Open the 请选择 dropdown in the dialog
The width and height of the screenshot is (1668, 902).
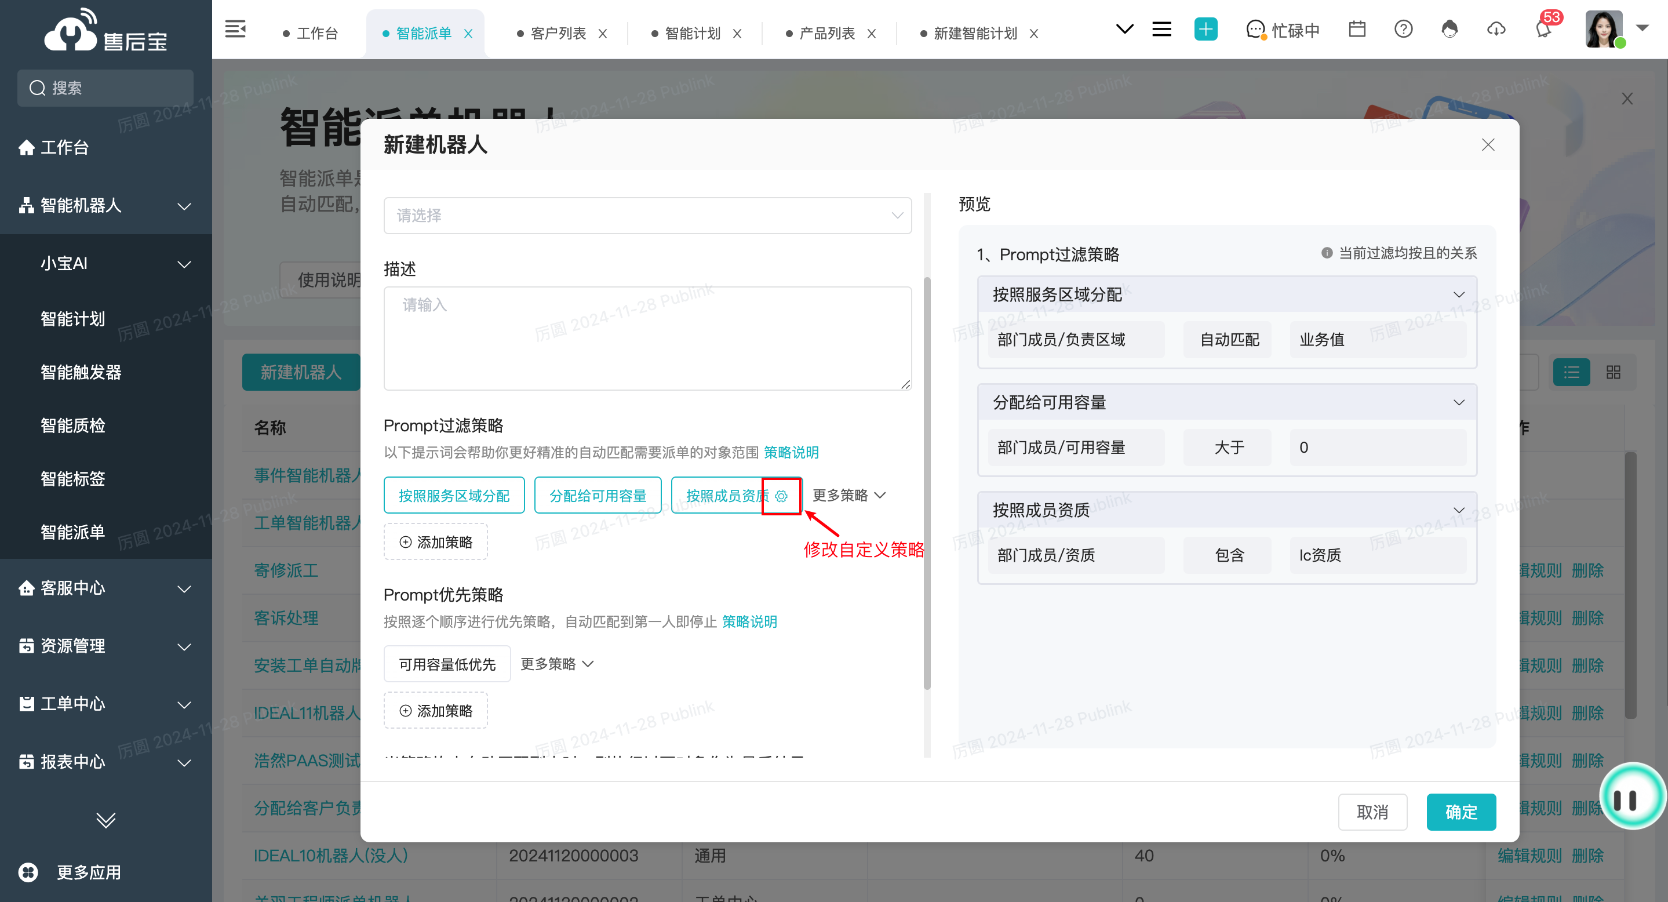(x=647, y=216)
